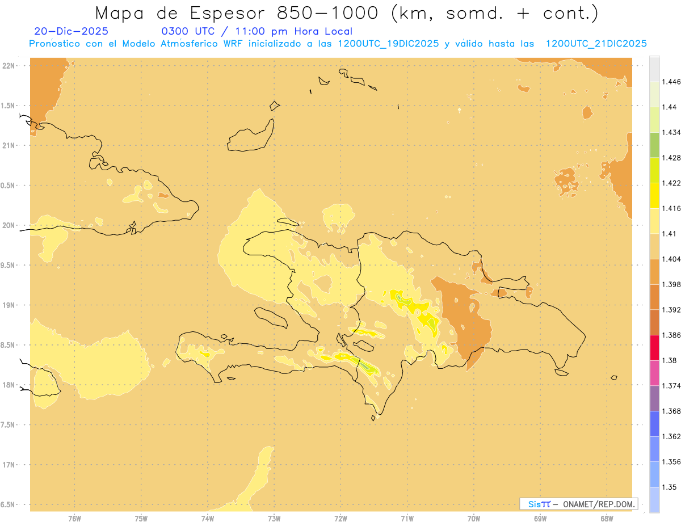The image size is (681, 526).
Task: Click the initialization time '1200UTC_19DIC2025'
Action: click(388, 44)
